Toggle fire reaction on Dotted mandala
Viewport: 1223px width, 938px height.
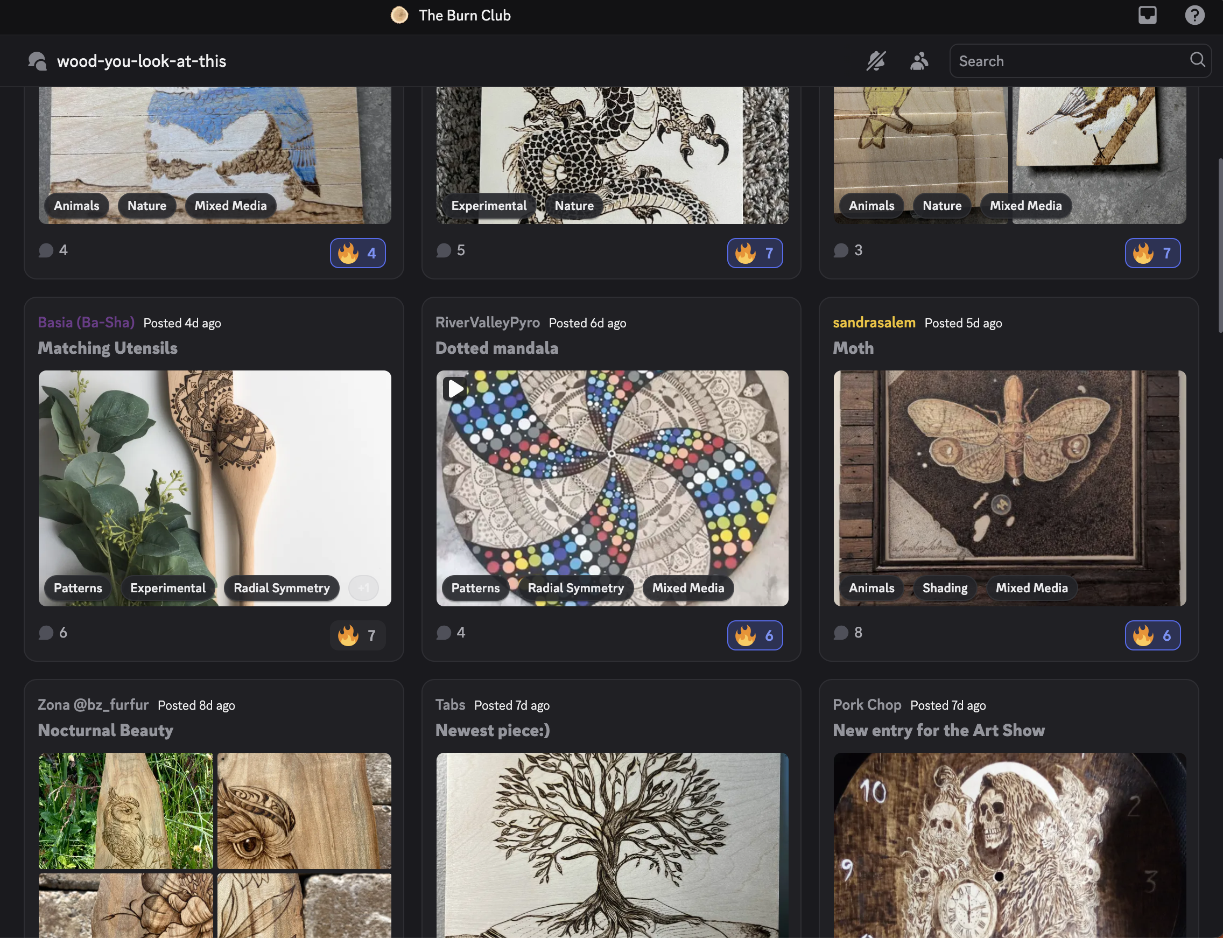tap(755, 635)
